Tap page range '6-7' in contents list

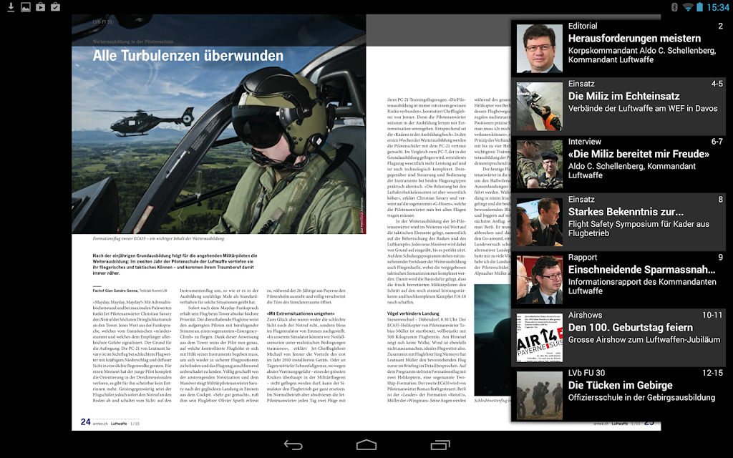(717, 142)
